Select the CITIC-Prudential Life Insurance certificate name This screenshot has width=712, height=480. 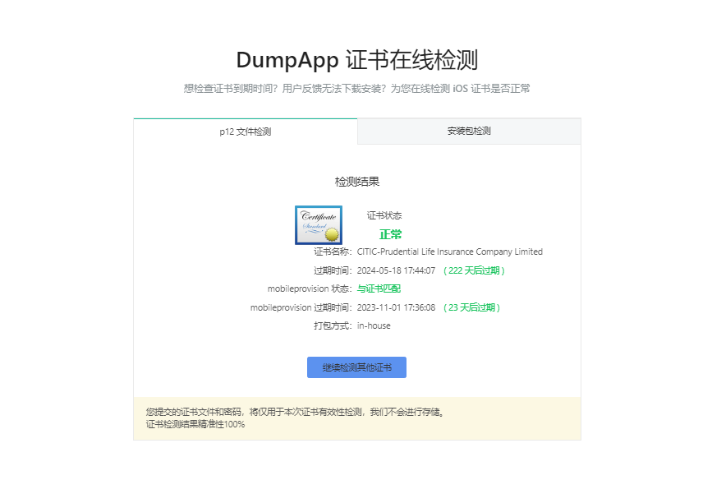pos(449,252)
